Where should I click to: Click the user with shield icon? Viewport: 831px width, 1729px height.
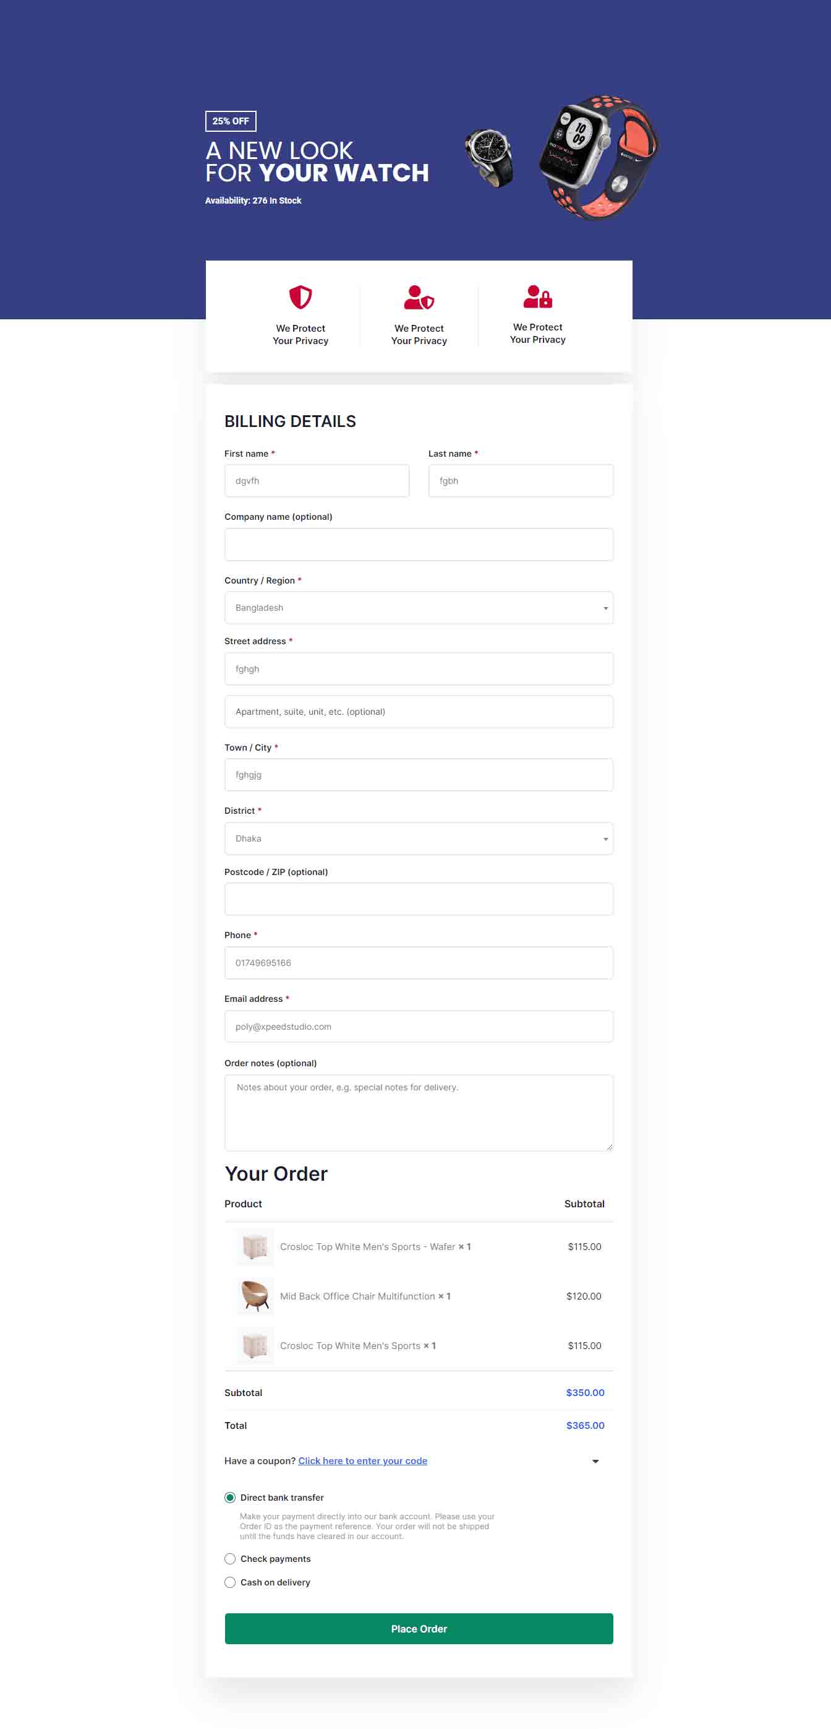tap(419, 296)
